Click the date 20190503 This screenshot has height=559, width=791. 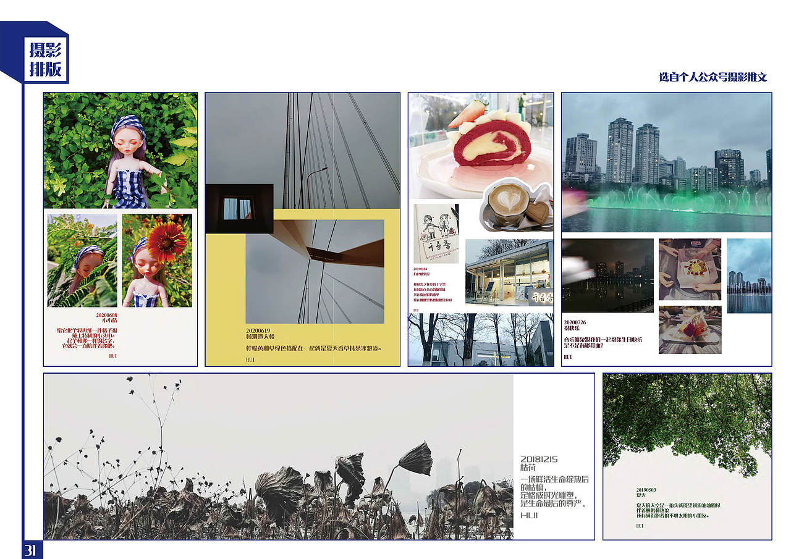[x=646, y=489]
